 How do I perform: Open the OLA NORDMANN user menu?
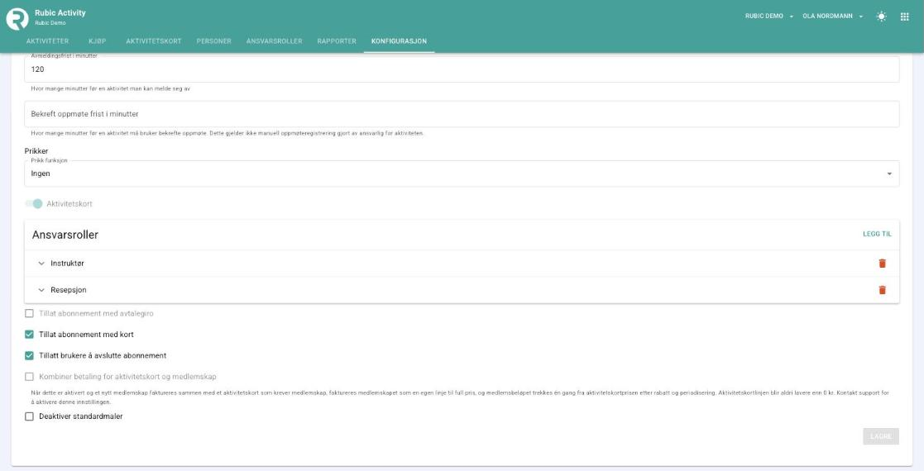(x=832, y=17)
